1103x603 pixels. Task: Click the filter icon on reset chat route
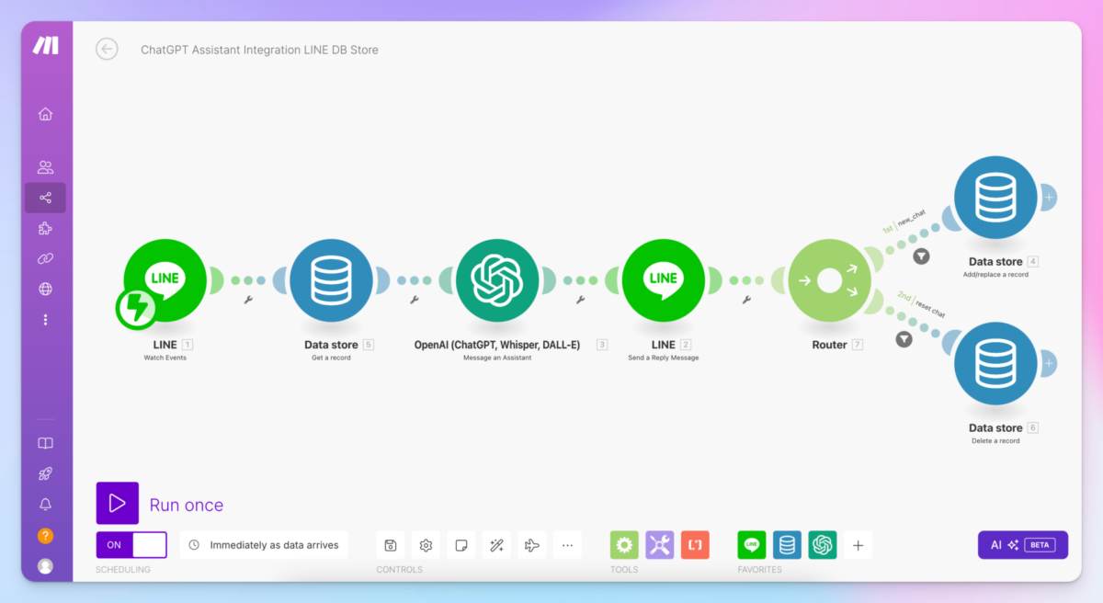904,340
